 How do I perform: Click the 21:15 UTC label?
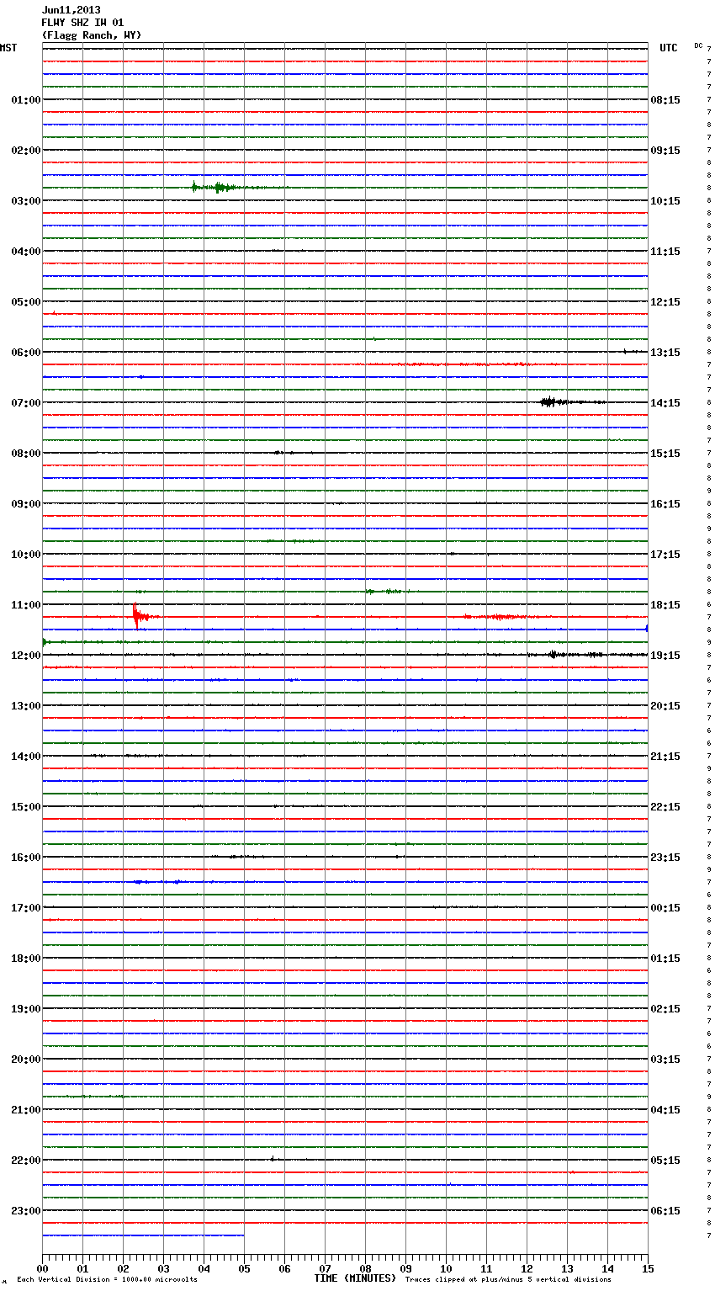point(665,757)
